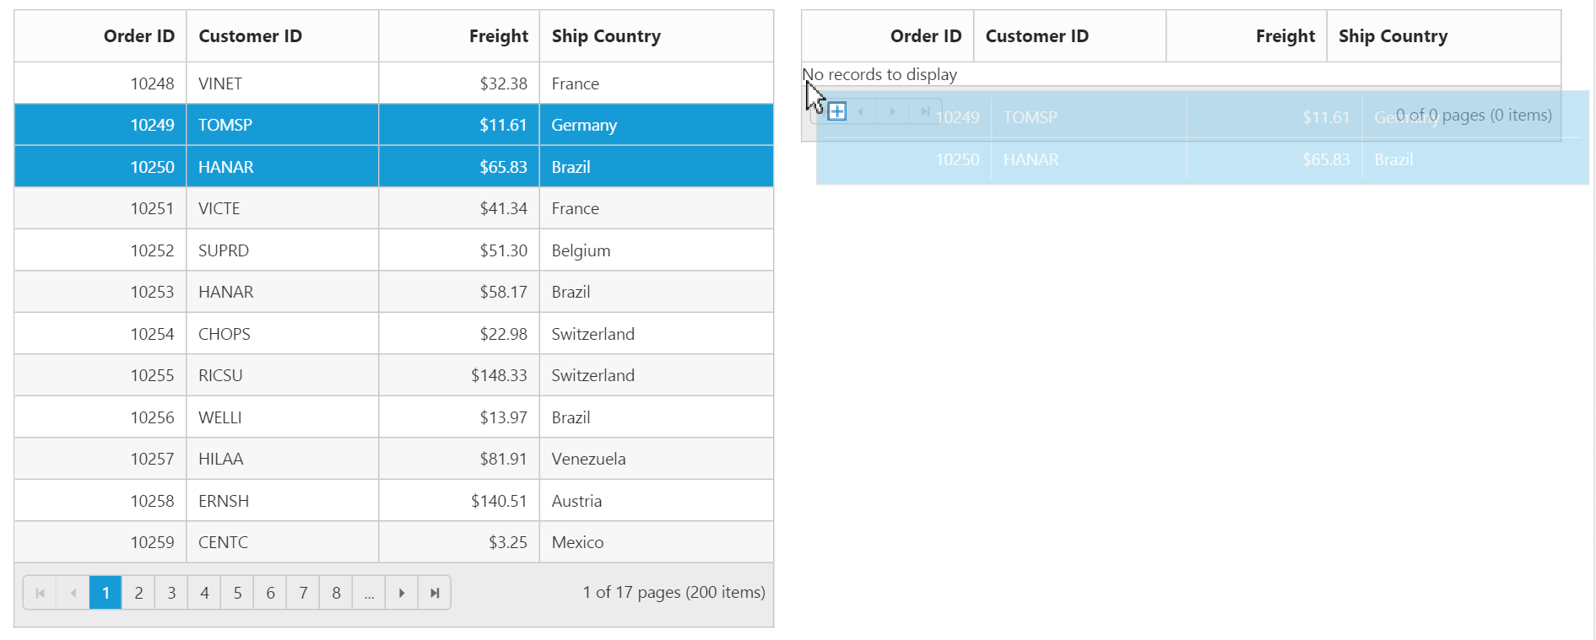
Task: Show more pages via the ellipsis button
Action: click(369, 593)
